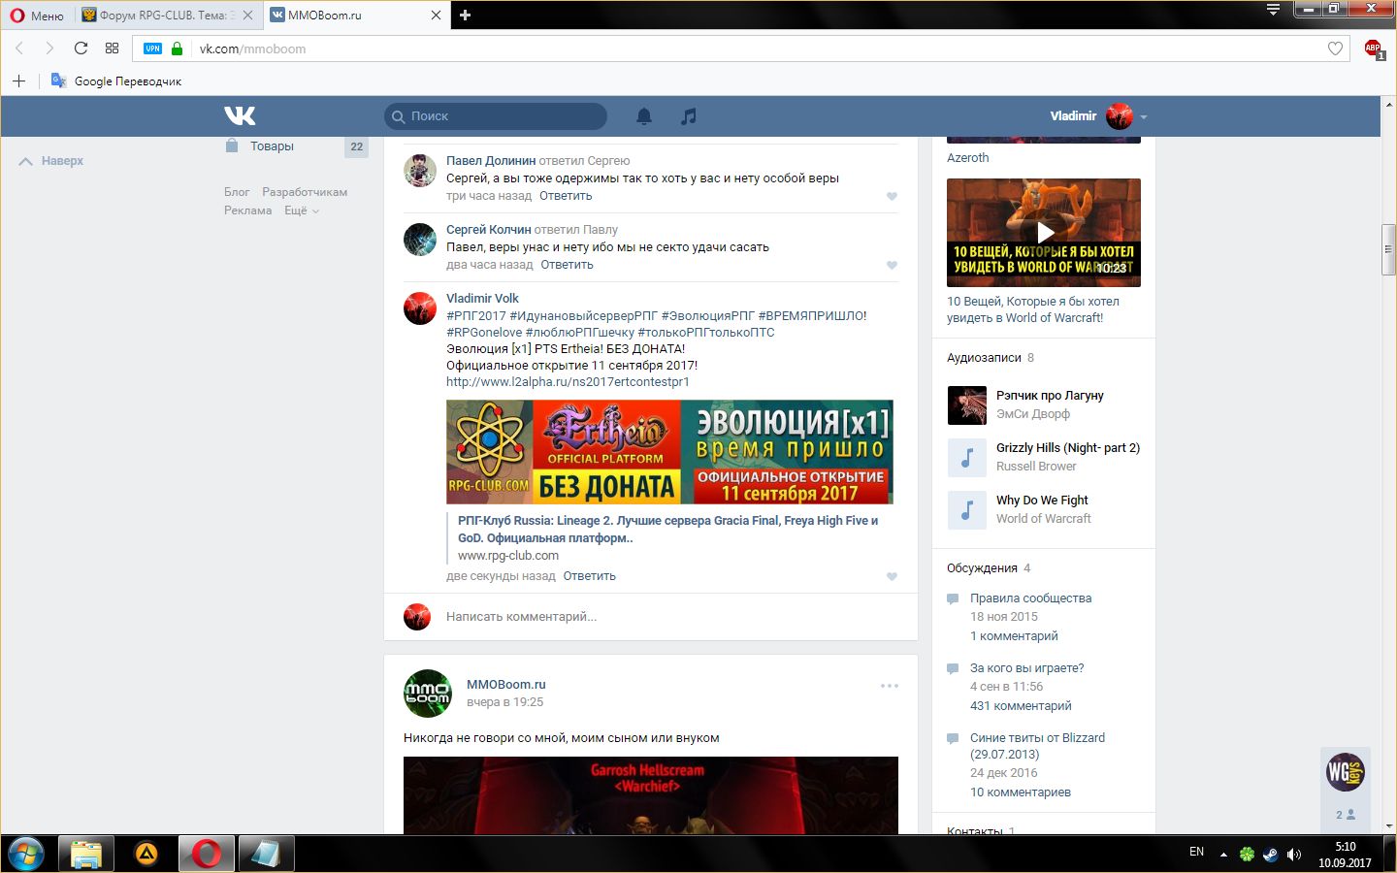Go forward in browser history
The width and height of the screenshot is (1397, 873).
click(49, 48)
